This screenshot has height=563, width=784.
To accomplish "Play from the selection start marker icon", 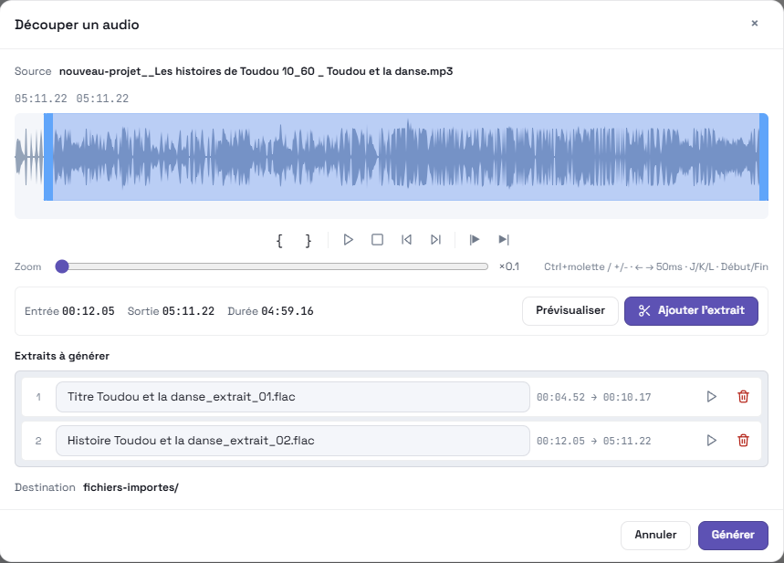I will click(x=475, y=240).
